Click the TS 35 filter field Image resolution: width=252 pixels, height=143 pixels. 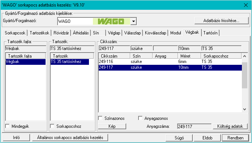(x=222, y=48)
